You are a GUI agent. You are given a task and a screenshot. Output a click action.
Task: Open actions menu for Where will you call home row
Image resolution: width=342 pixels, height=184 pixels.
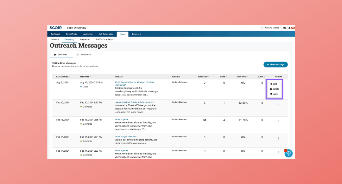(278, 138)
